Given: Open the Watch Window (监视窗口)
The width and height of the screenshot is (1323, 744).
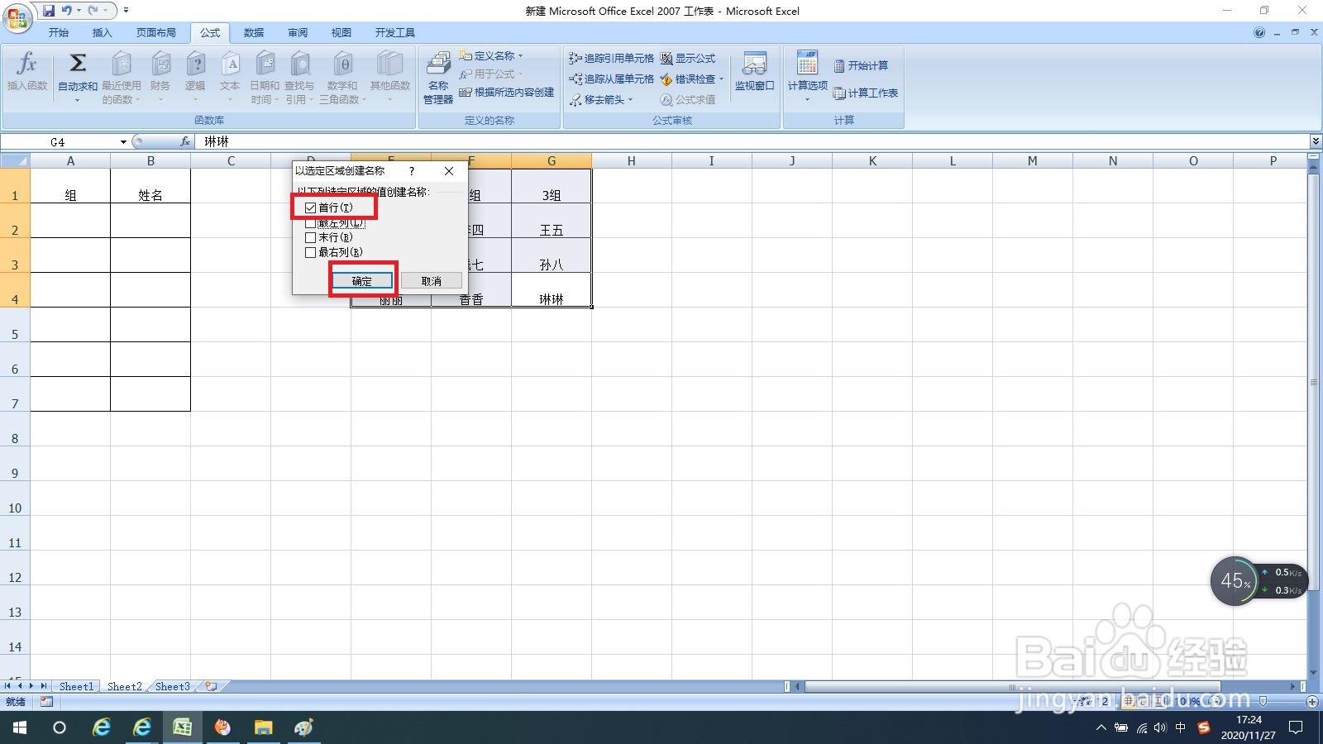Looking at the screenshot, I should click(x=754, y=71).
